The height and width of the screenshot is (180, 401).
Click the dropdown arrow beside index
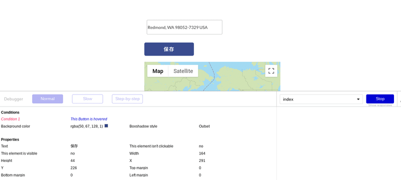click(358, 99)
